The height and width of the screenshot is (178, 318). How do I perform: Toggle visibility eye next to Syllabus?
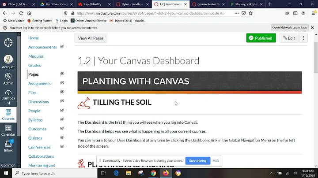point(62,119)
